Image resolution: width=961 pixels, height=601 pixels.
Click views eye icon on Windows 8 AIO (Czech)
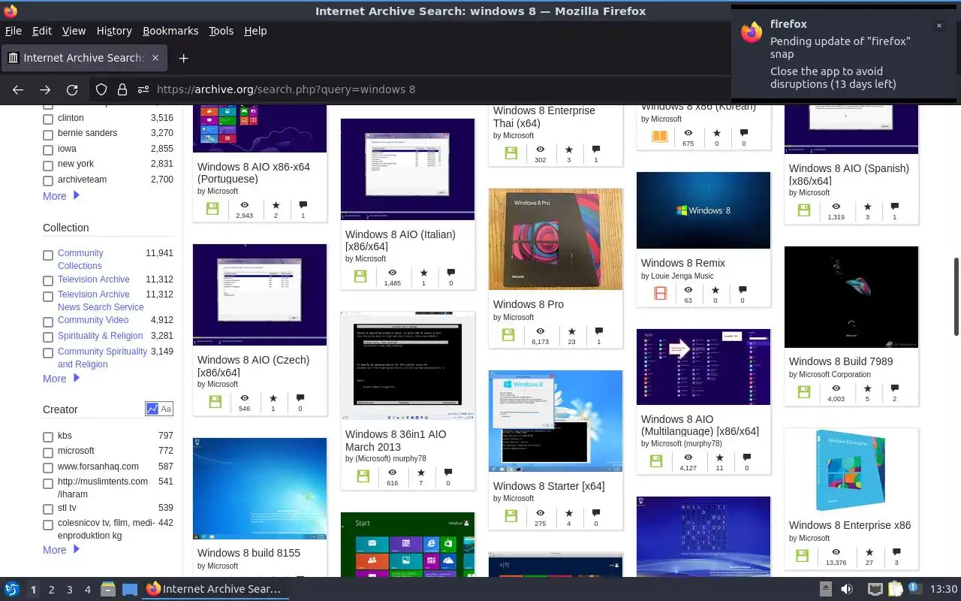(x=245, y=398)
